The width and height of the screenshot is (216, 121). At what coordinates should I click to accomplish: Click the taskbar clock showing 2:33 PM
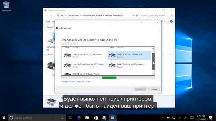pyautogui.click(x=201, y=118)
